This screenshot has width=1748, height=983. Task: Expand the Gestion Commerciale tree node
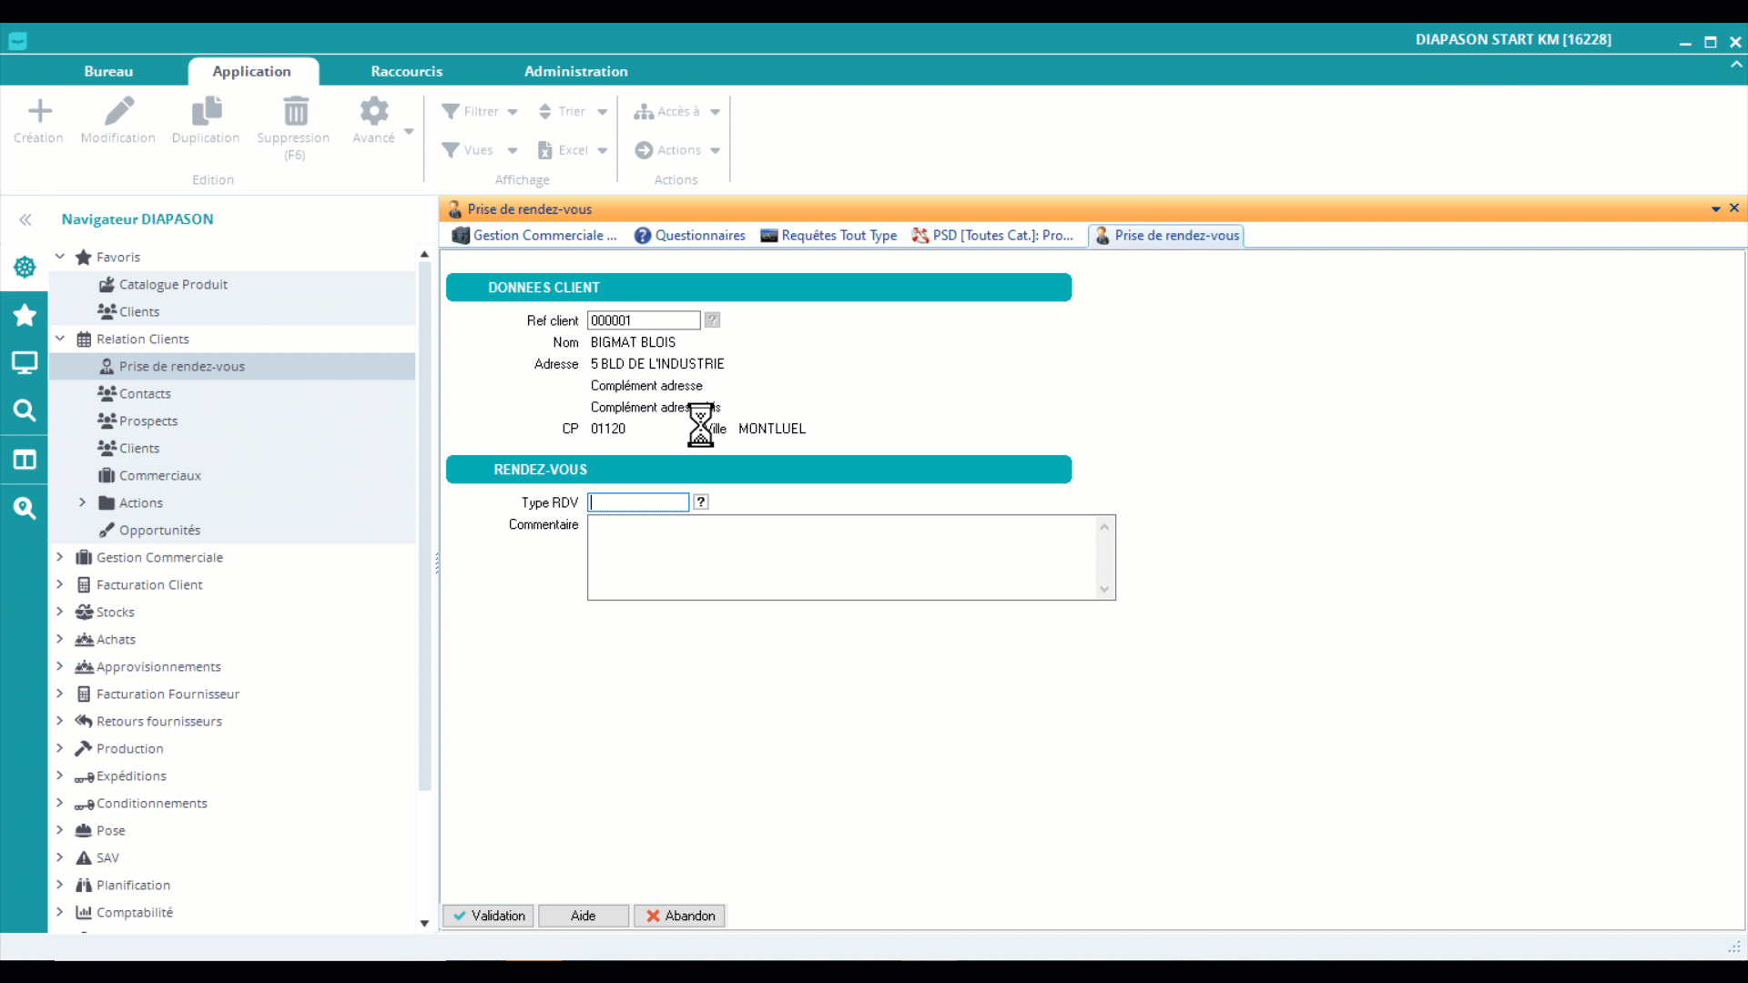[60, 557]
